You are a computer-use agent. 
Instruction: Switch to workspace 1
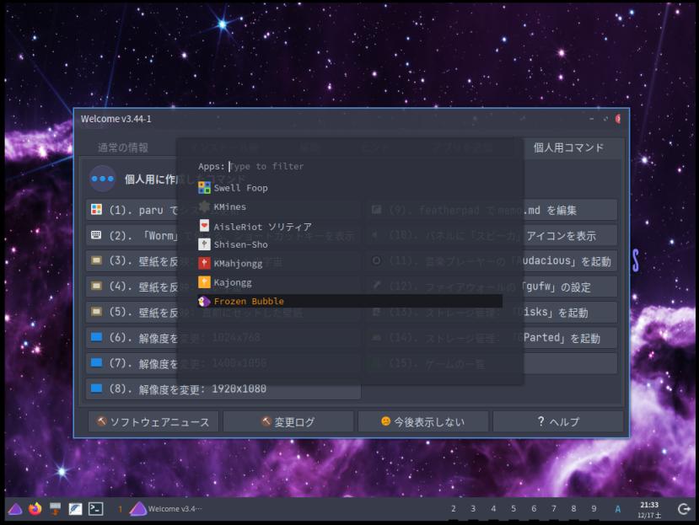[x=120, y=508]
